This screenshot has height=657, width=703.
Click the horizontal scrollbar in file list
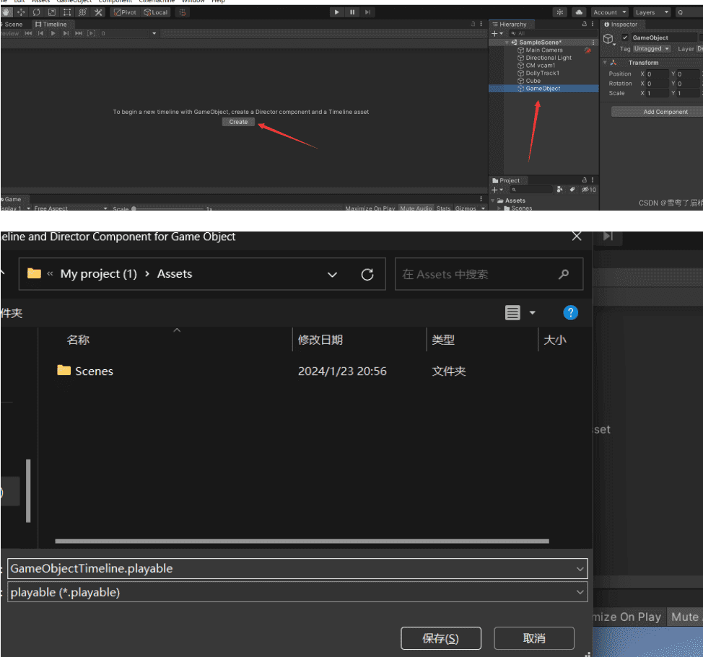point(302,541)
